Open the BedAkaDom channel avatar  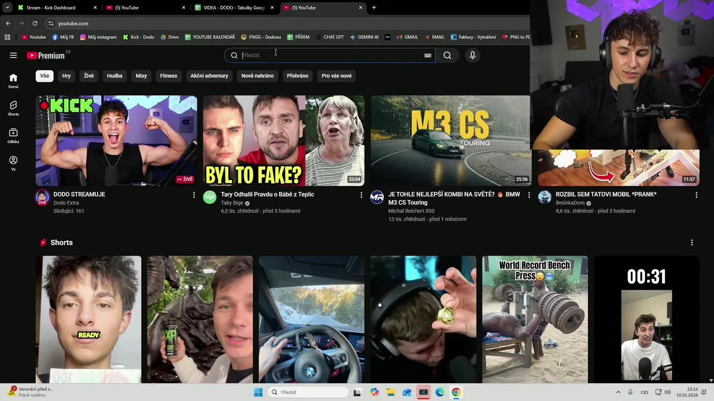[x=544, y=197]
